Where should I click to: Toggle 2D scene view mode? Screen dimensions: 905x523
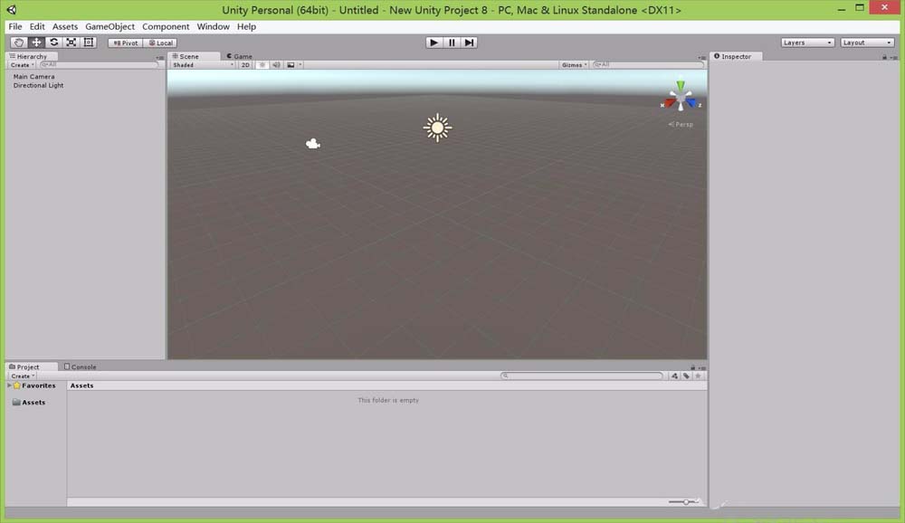[x=245, y=64]
